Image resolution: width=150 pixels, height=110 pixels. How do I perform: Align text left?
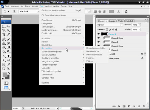pos(95,12)
